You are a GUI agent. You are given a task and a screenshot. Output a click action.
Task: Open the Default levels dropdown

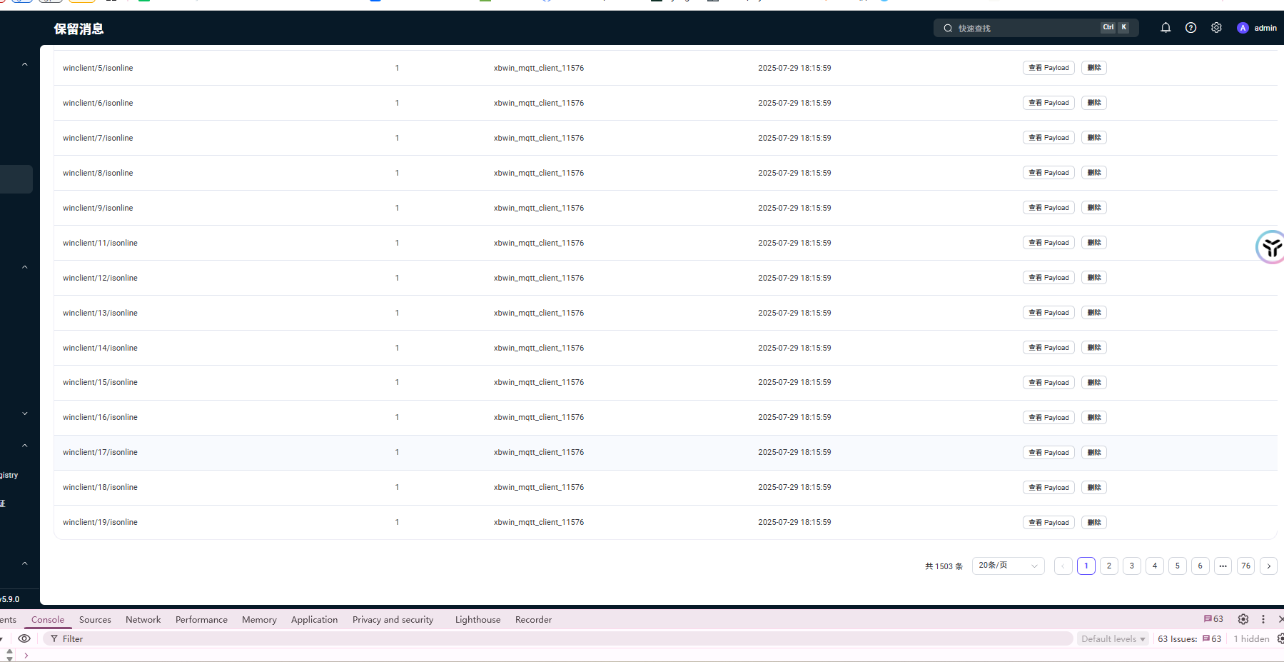coord(1113,638)
